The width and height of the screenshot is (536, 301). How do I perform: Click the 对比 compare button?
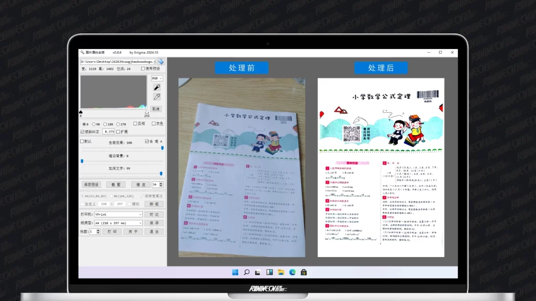[154, 214]
